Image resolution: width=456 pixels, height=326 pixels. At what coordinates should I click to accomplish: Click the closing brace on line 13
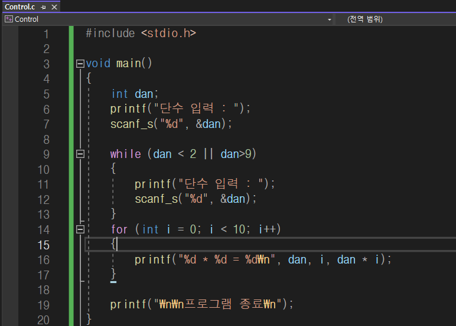113,213
